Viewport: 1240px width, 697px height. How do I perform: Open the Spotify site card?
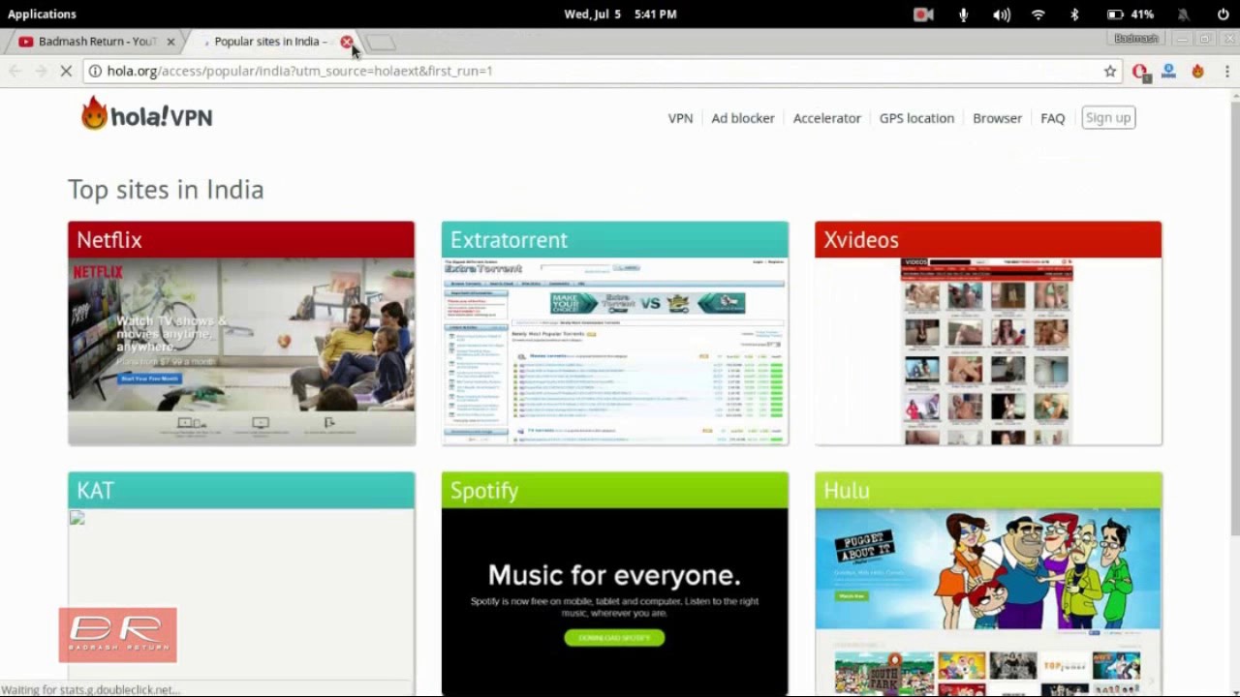click(x=615, y=584)
